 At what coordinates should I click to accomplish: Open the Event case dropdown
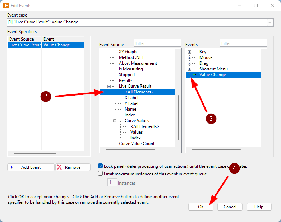pyautogui.click(x=270, y=22)
